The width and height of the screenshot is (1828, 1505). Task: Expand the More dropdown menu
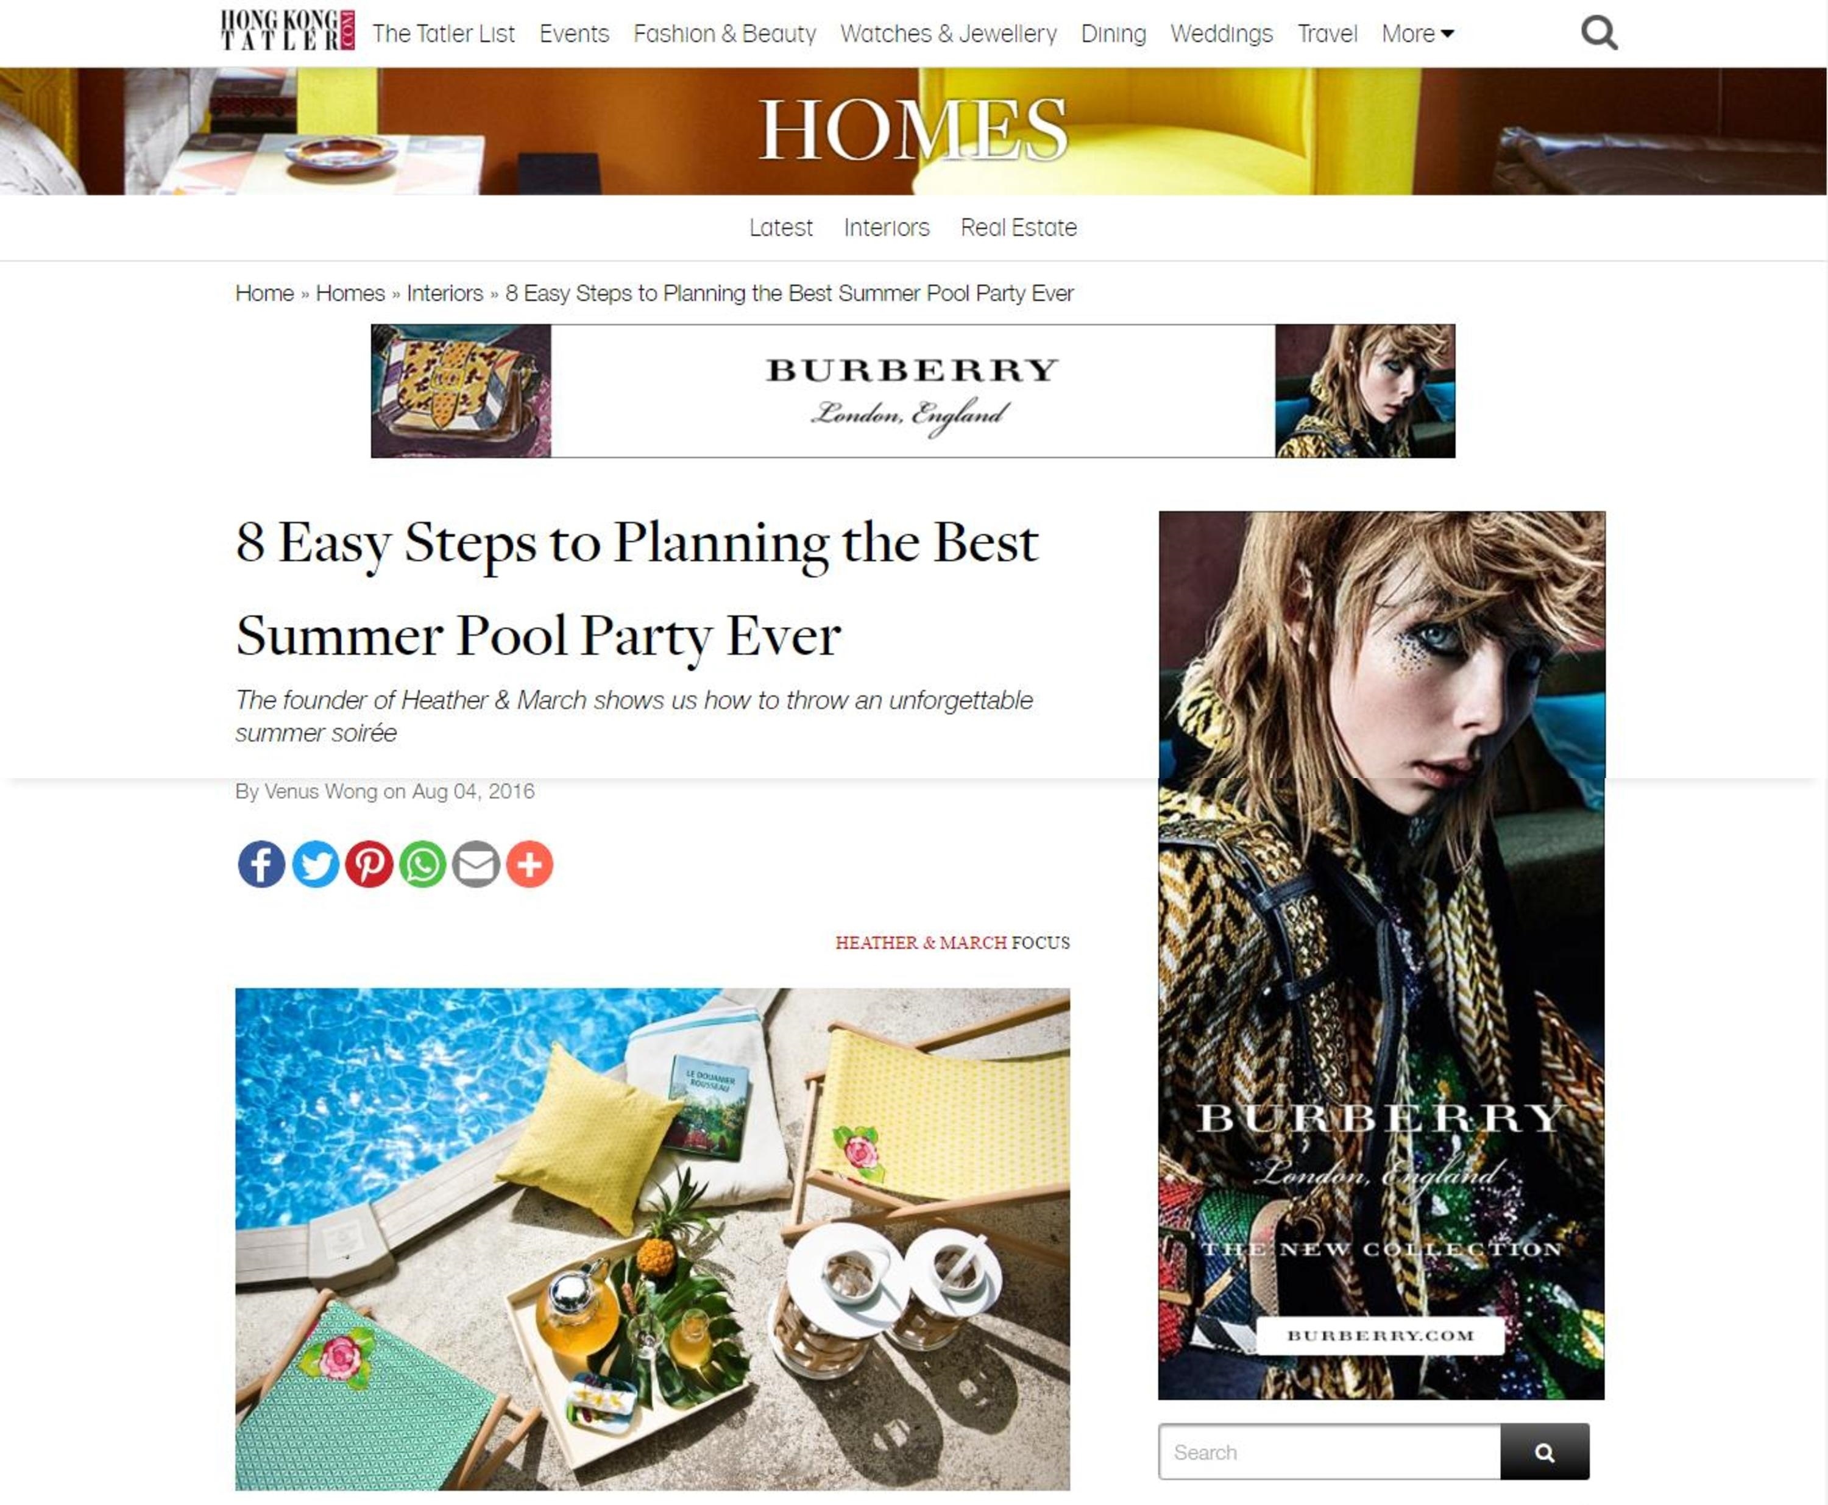pos(1417,34)
